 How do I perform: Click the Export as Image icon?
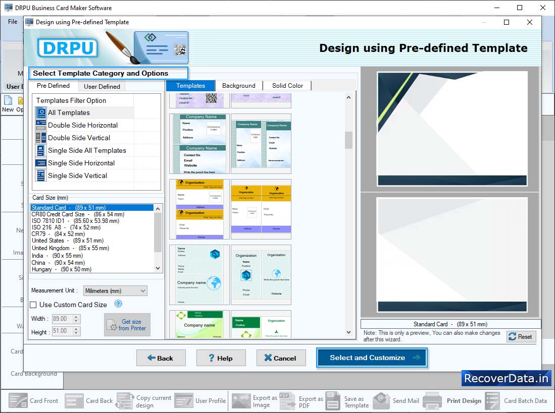[241, 400]
